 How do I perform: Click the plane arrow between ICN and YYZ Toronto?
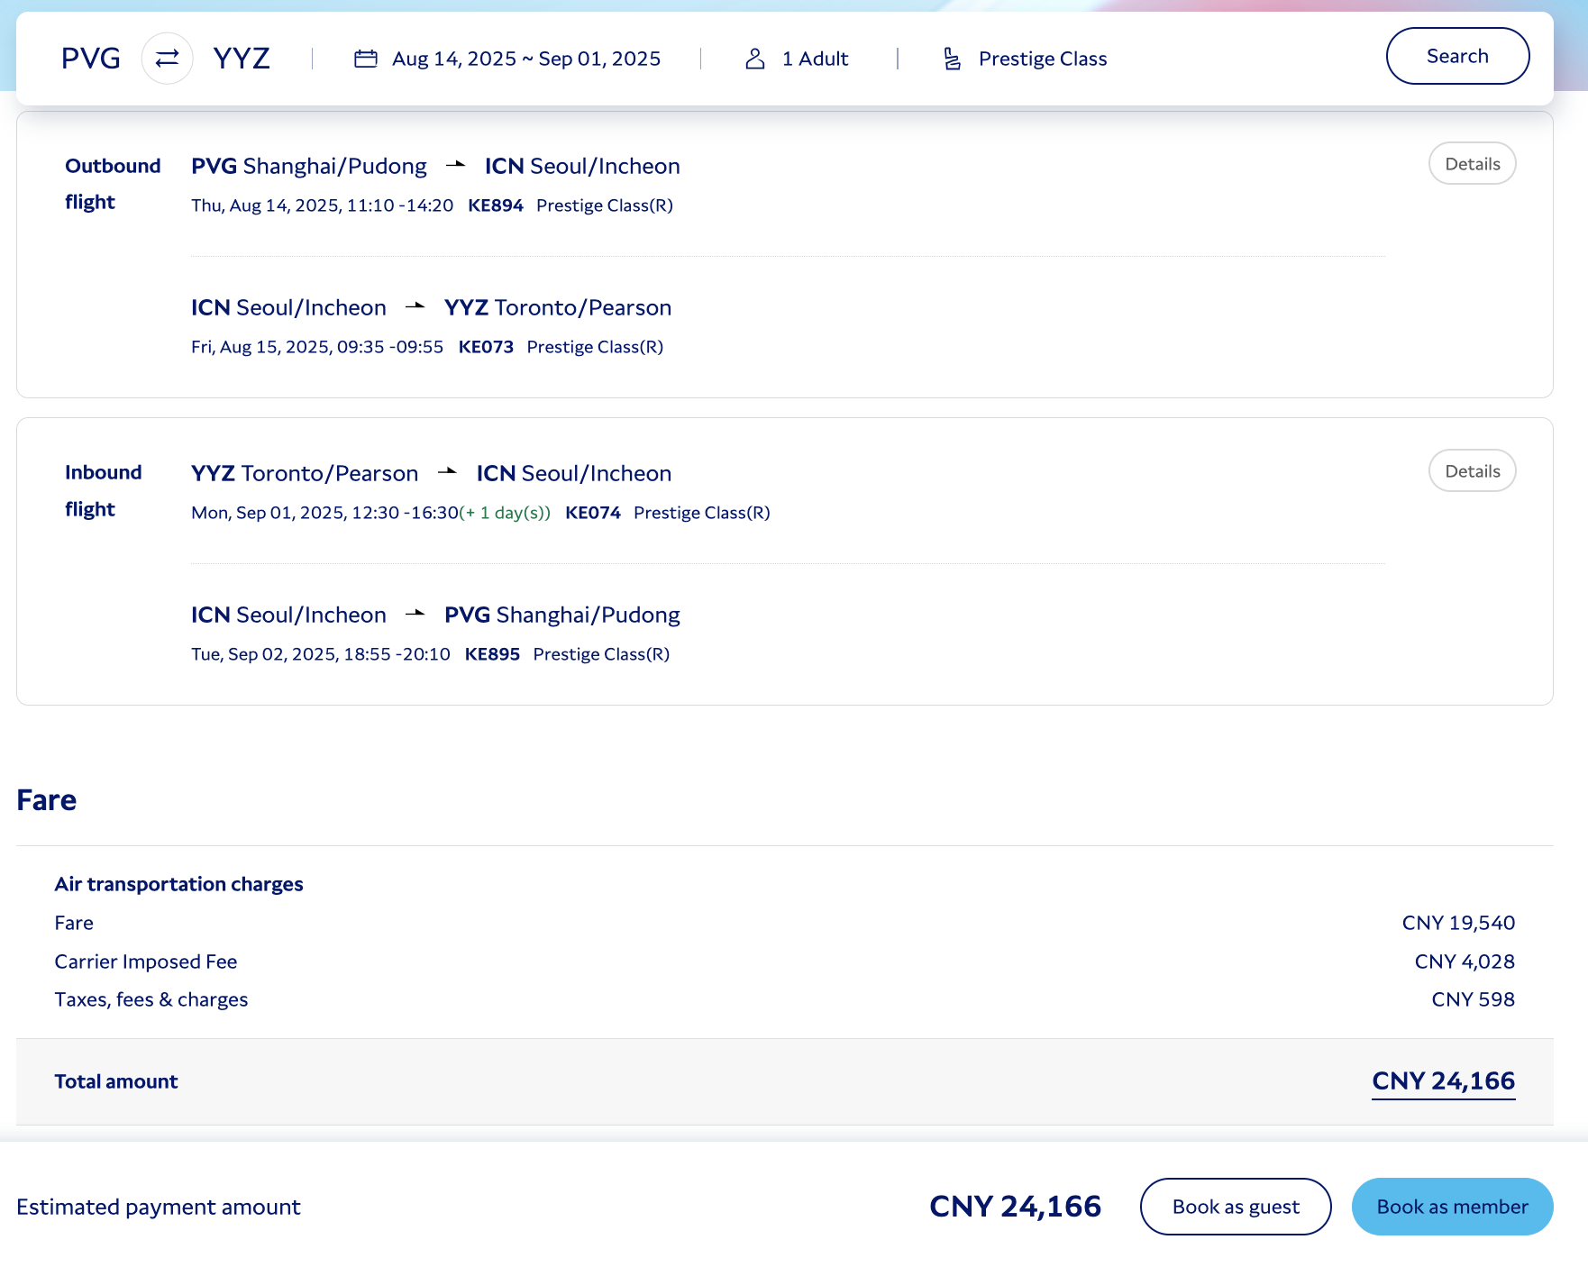click(x=415, y=306)
